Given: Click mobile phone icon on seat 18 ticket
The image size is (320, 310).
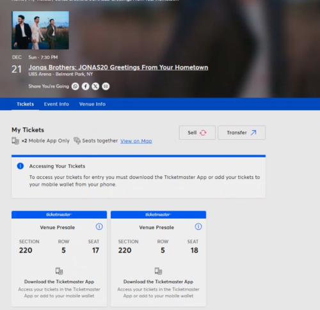Looking at the screenshot, I should click(x=158, y=271).
